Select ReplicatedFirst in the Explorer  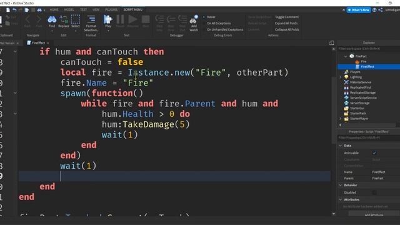pos(361,87)
